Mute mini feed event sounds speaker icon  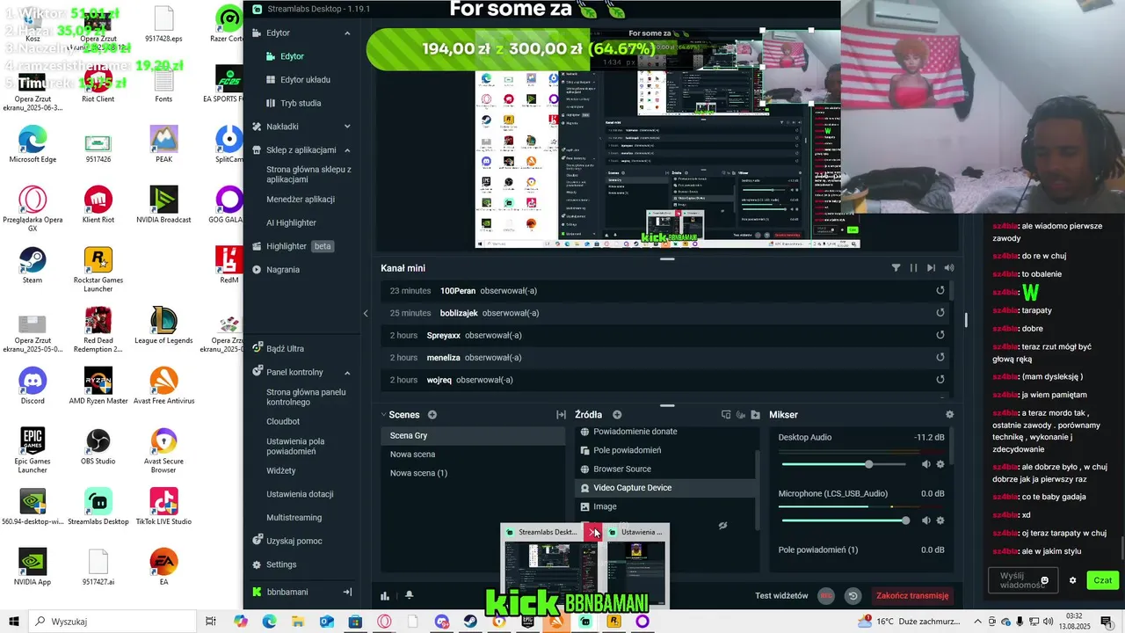tap(948, 268)
